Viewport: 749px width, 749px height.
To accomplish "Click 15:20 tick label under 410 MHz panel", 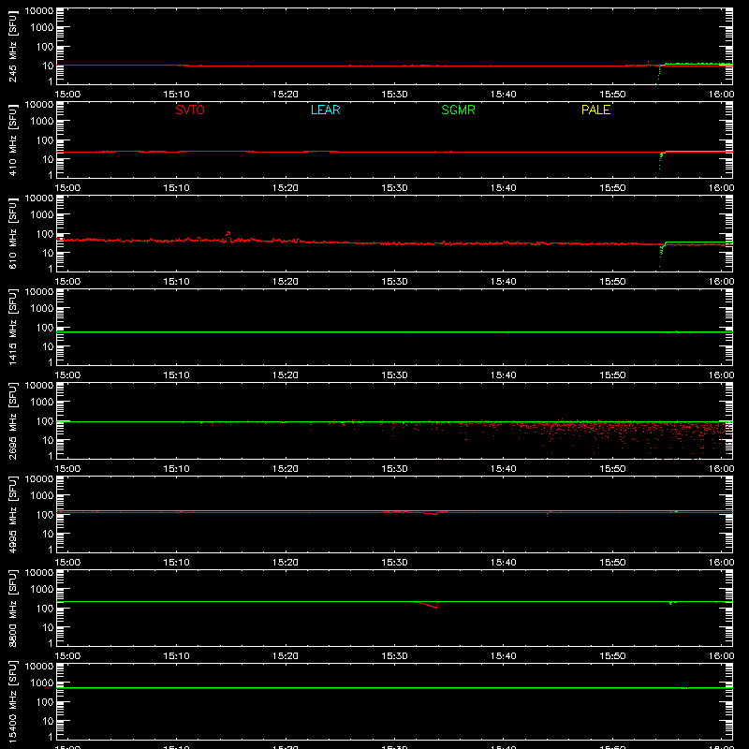I will 286,188.
